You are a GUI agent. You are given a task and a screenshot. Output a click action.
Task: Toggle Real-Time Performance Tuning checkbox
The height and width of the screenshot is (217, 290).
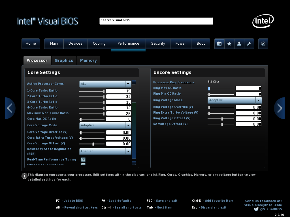pyautogui.click(x=83, y=160)
